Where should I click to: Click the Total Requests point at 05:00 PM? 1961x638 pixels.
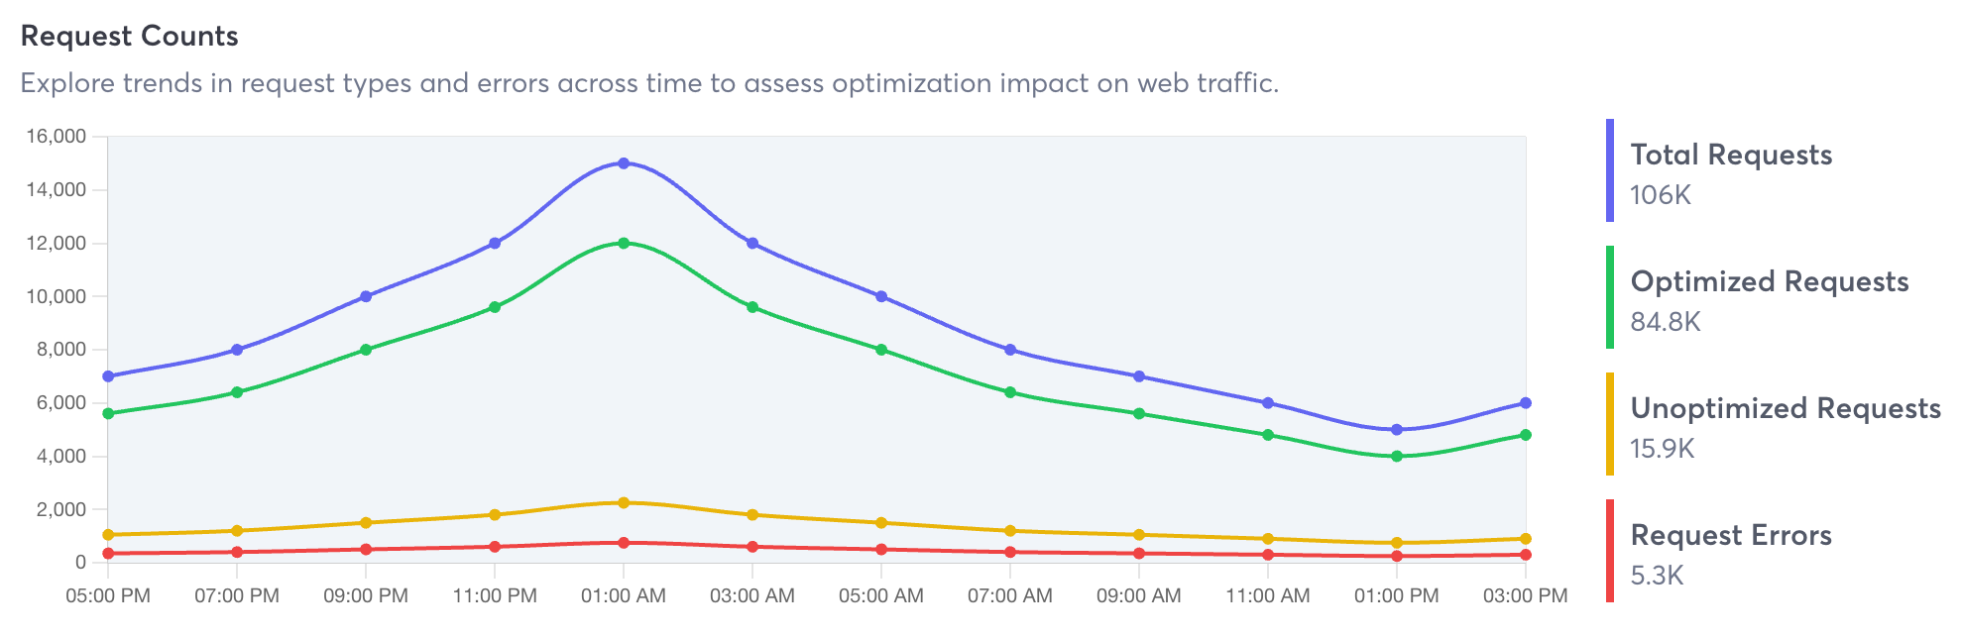(x=108, y=376)
